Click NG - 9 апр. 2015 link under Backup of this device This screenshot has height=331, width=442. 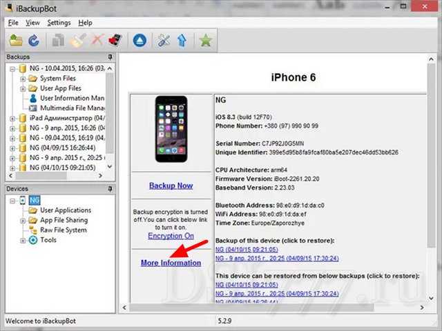[x=277, y=259]
